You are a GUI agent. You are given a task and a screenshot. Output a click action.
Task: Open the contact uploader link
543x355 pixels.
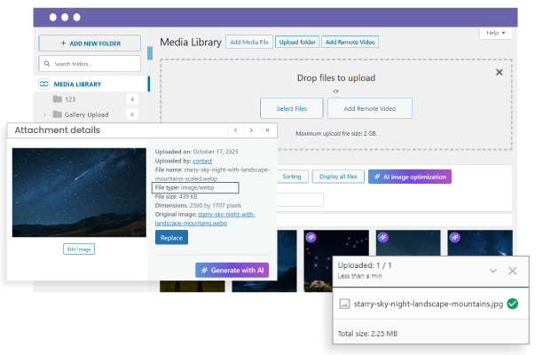pos(202,162)
